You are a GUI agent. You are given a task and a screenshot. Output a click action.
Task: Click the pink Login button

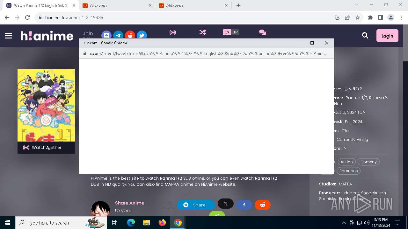coord(387,36)
